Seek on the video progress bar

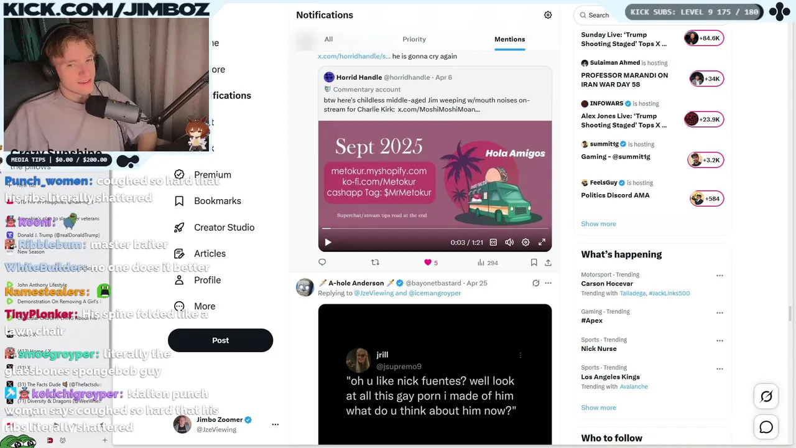[x=435, y=228]
